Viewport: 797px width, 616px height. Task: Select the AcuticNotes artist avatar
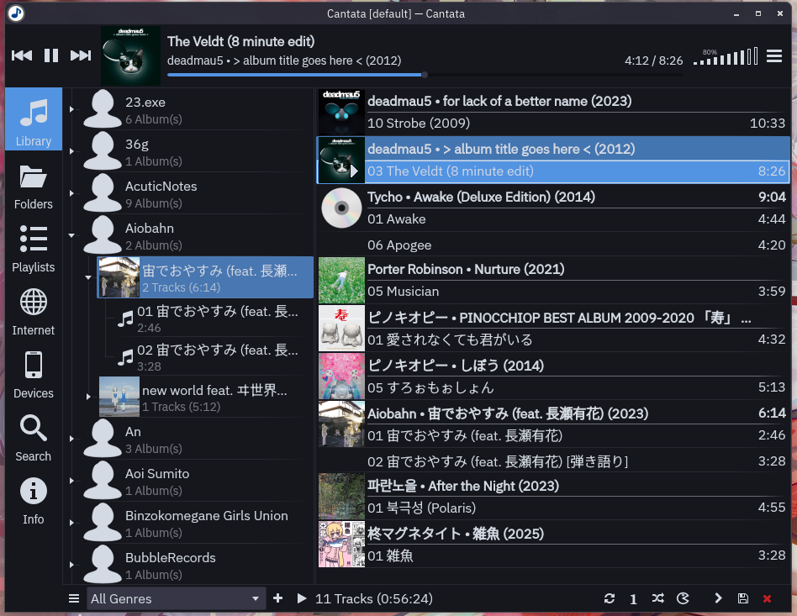(x=103, y=193)
